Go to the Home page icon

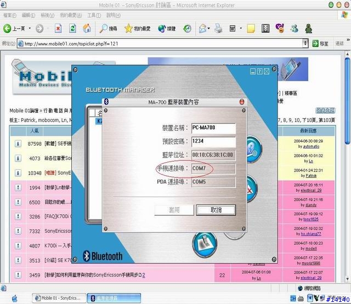click(87, 28)
